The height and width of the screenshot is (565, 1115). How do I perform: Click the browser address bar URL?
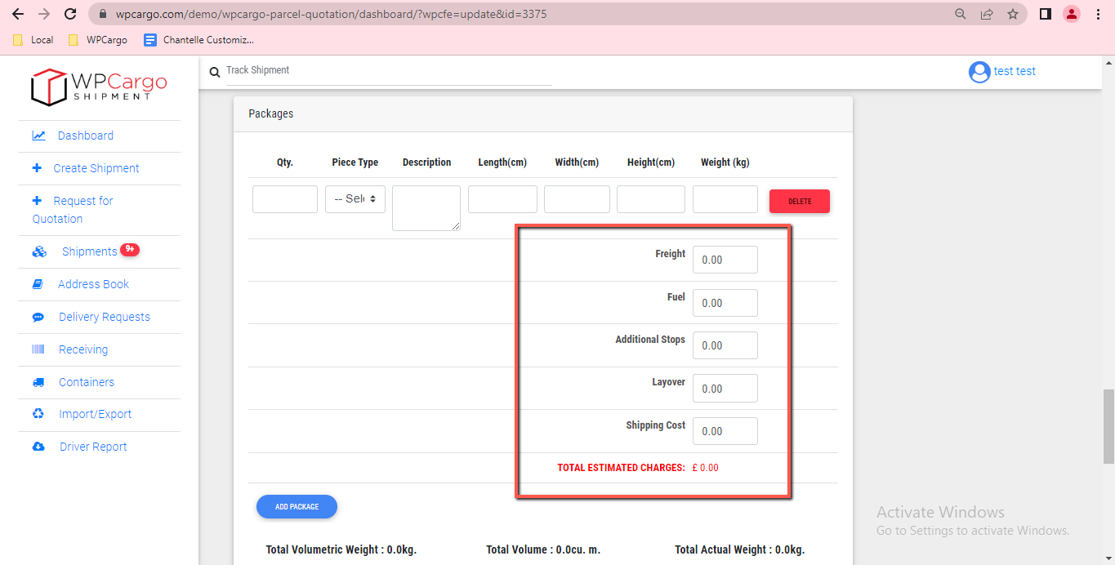click(331, 14)
